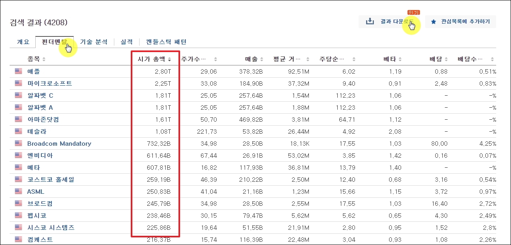Click the US flag icon beside 컴캐스트
This screenshot has height=245, width=511.
pos(18,239)
